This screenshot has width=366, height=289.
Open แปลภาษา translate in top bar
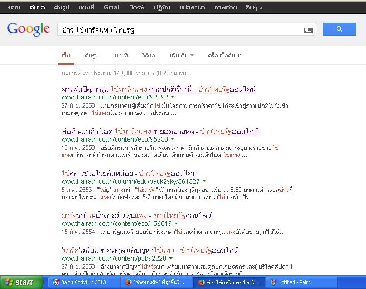(192, 7)
